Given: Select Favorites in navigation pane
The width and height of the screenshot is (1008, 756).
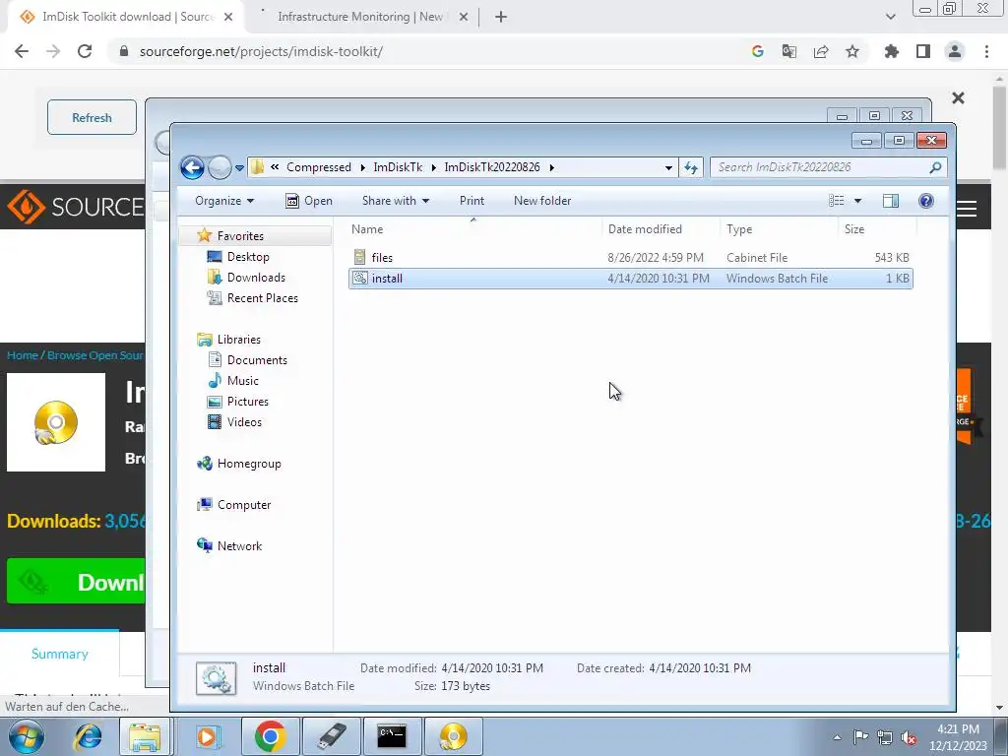Looking at the screenshot, I should pyautogui.click(x=240, y=236).
